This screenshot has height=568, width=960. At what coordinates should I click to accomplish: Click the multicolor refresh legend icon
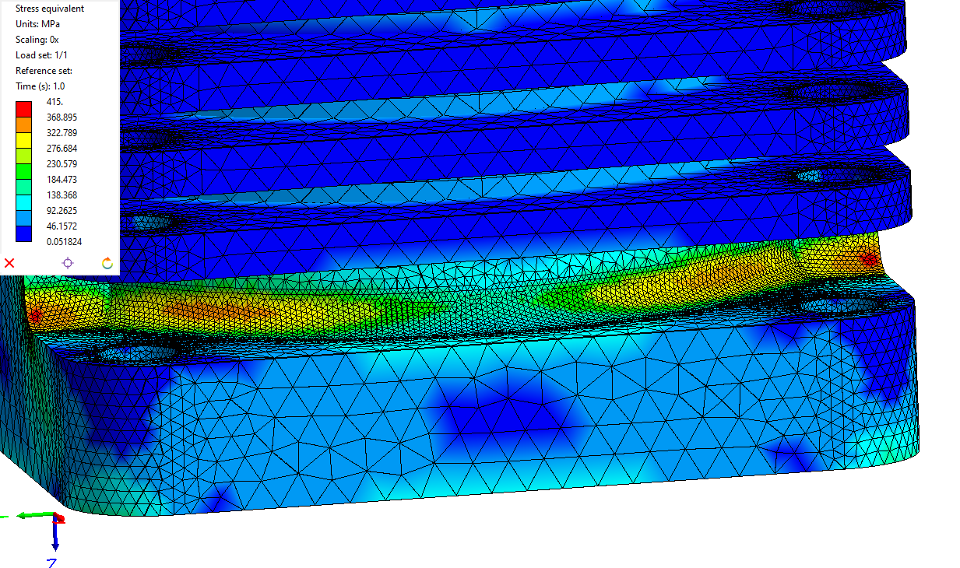(x=107, y=263)
